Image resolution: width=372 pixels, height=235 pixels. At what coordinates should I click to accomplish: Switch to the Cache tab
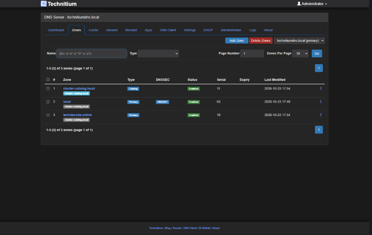point(93,30)
